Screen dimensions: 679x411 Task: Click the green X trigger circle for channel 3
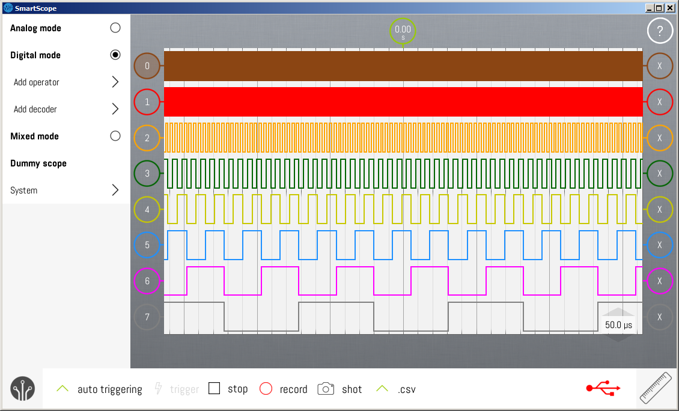tap(660, 174)
